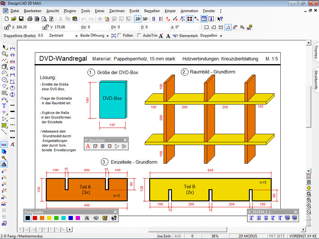Image resolution: width=319 pixels, height=239 pixels.
Task: Click the red A icon in the P_Stückliste palette
Action: pos(88,146)
